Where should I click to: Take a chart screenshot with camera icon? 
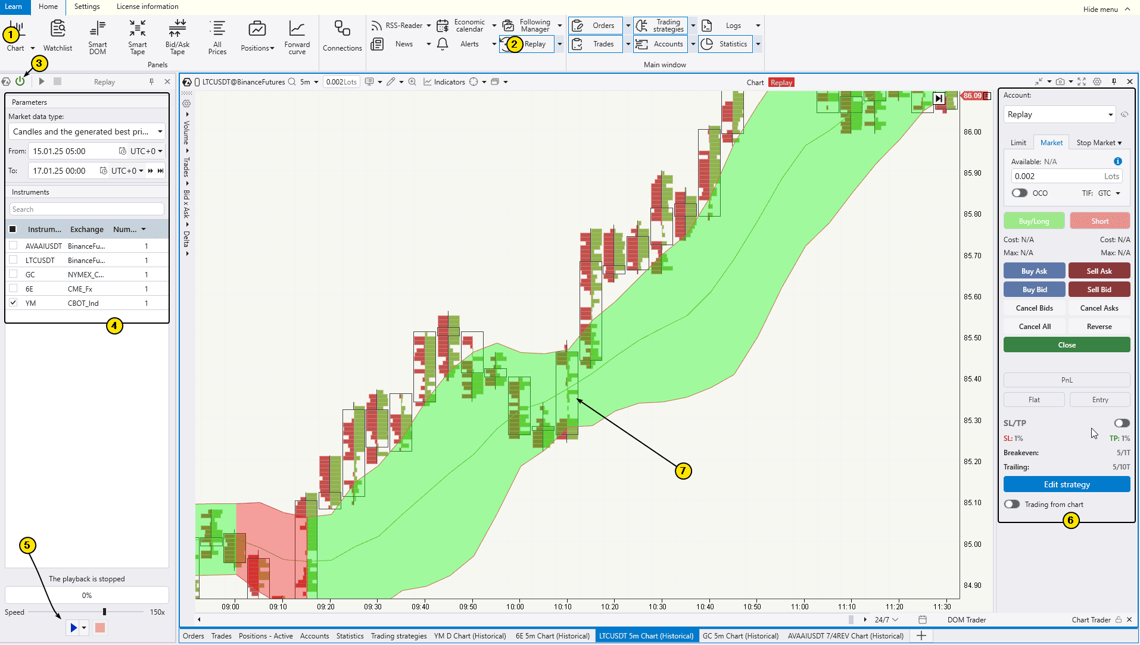(1060, 82)
